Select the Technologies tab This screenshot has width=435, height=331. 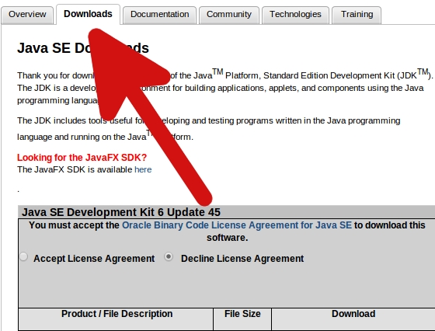tap(295, 15)
